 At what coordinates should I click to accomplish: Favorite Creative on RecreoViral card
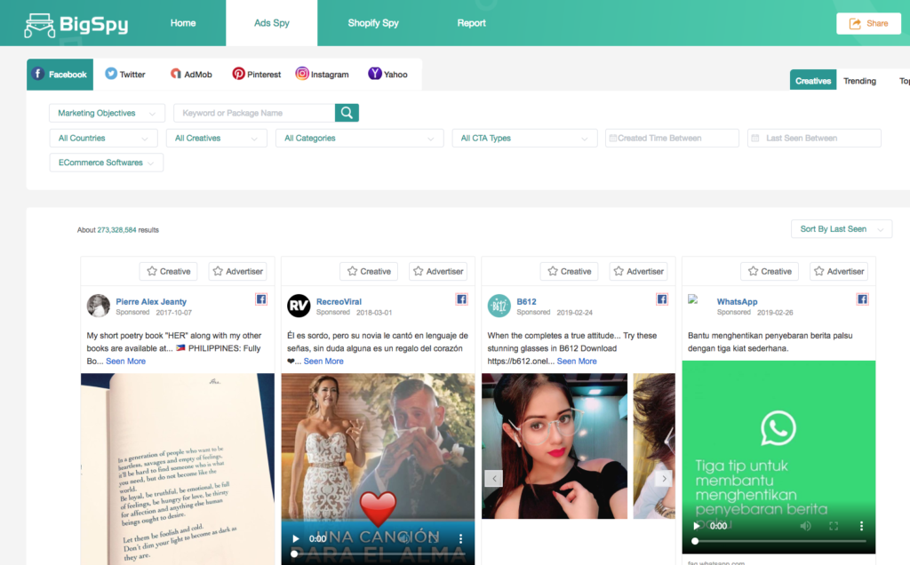pos(369,271)
